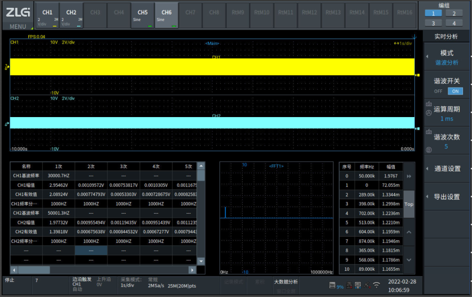The image size is (472, 297).
Task: Select group 2 in 编组
Action: pyautogui.click(x=454, y=14)
